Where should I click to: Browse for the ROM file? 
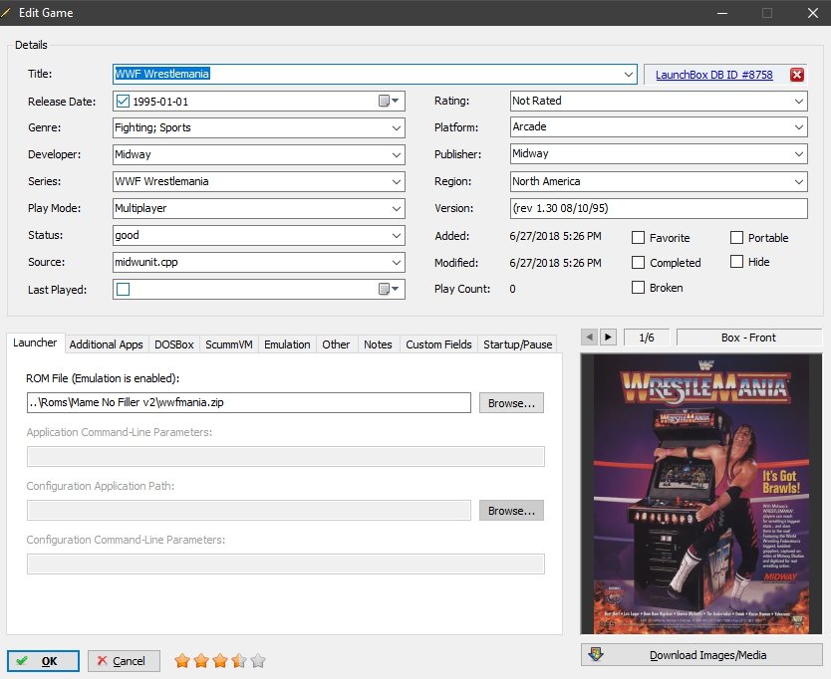[511, 403]
